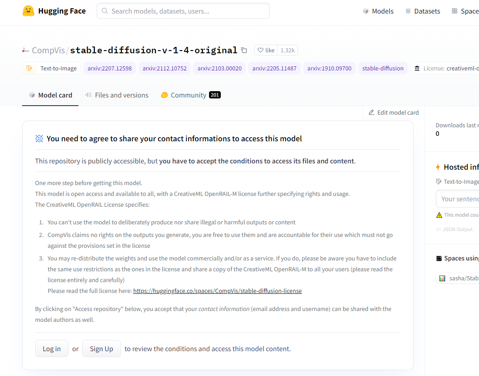Image resolution: width=479 pixels, height=376 pixels.
Task: Open the stable-diffusion-license link
Action: click(218, 291)
